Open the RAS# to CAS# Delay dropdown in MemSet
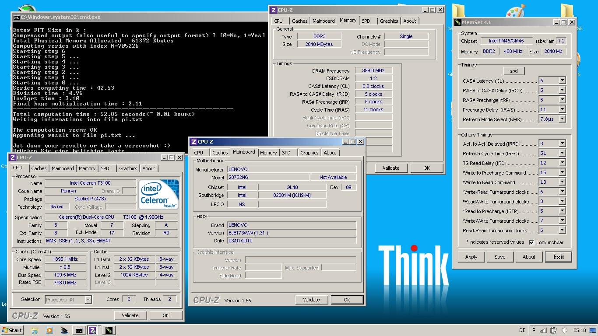The width and height of the screenshot is (598, 336). click(562, 90)
